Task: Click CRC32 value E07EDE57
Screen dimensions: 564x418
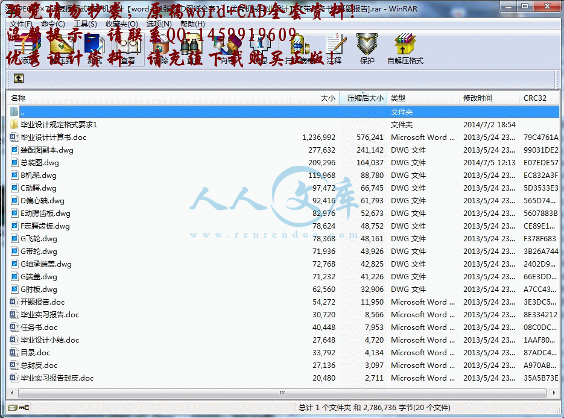Action: click(x=540, y=163)
